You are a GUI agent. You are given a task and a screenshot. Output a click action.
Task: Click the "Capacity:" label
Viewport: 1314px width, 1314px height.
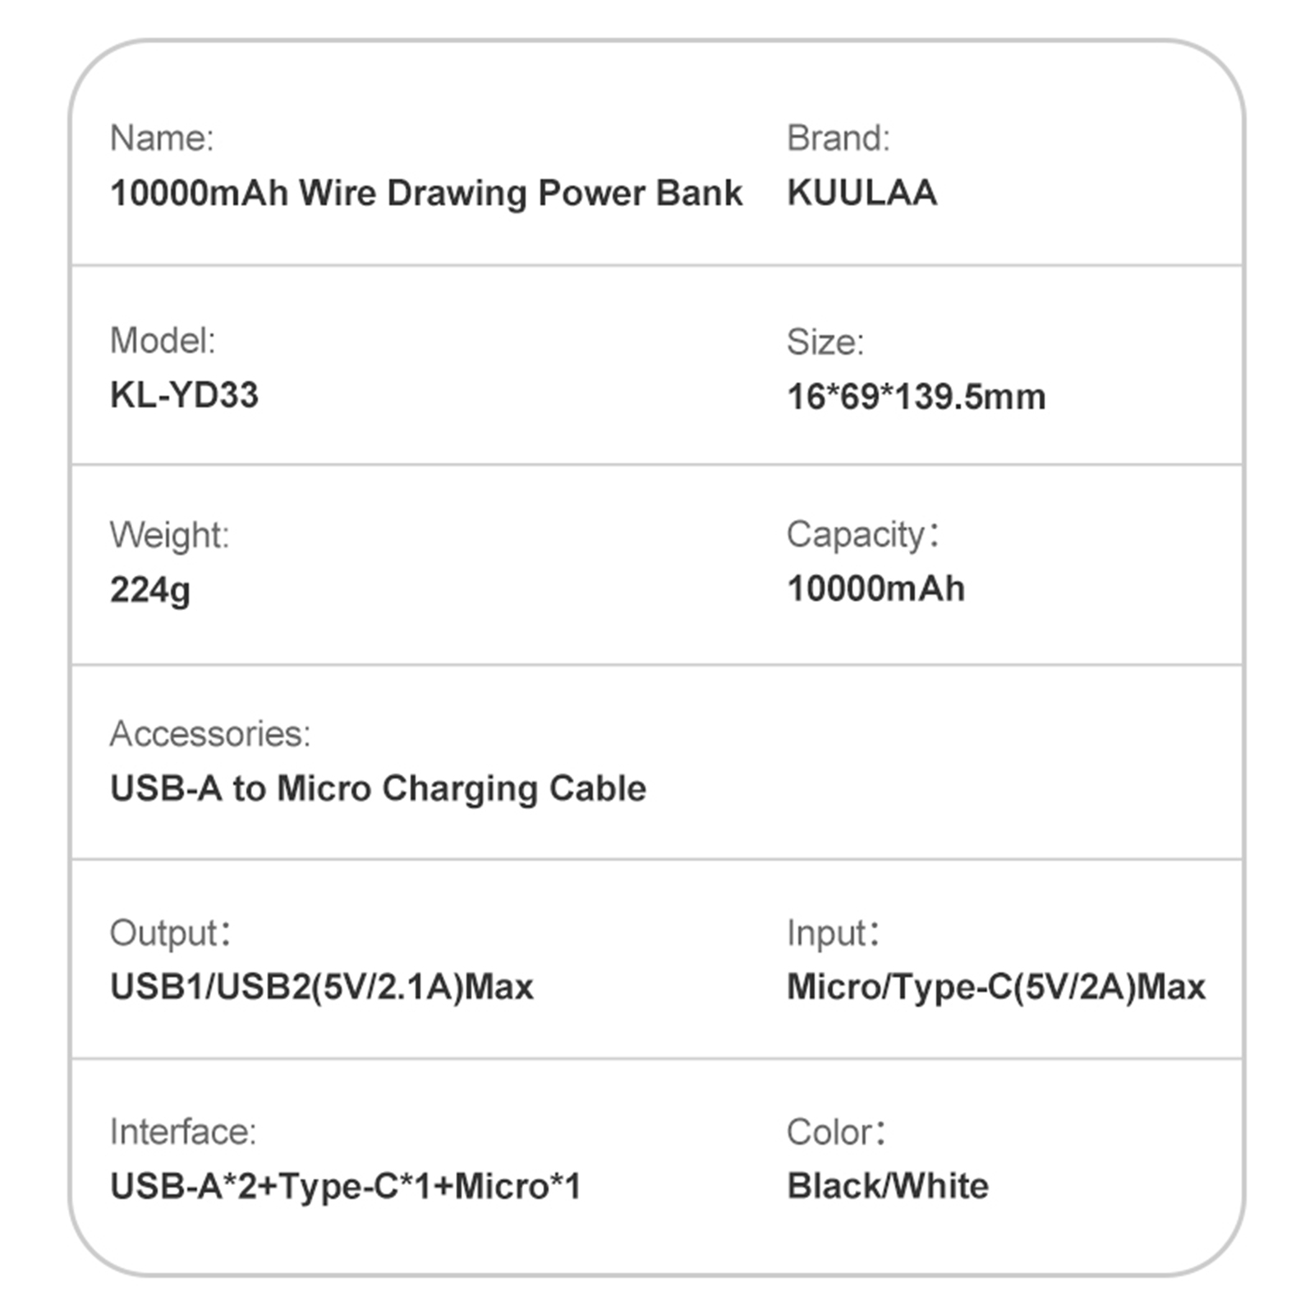(x=862, y=535)
